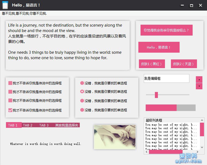
Task: Apply 皮肤2（天蓝）skin
Action: 184,64
